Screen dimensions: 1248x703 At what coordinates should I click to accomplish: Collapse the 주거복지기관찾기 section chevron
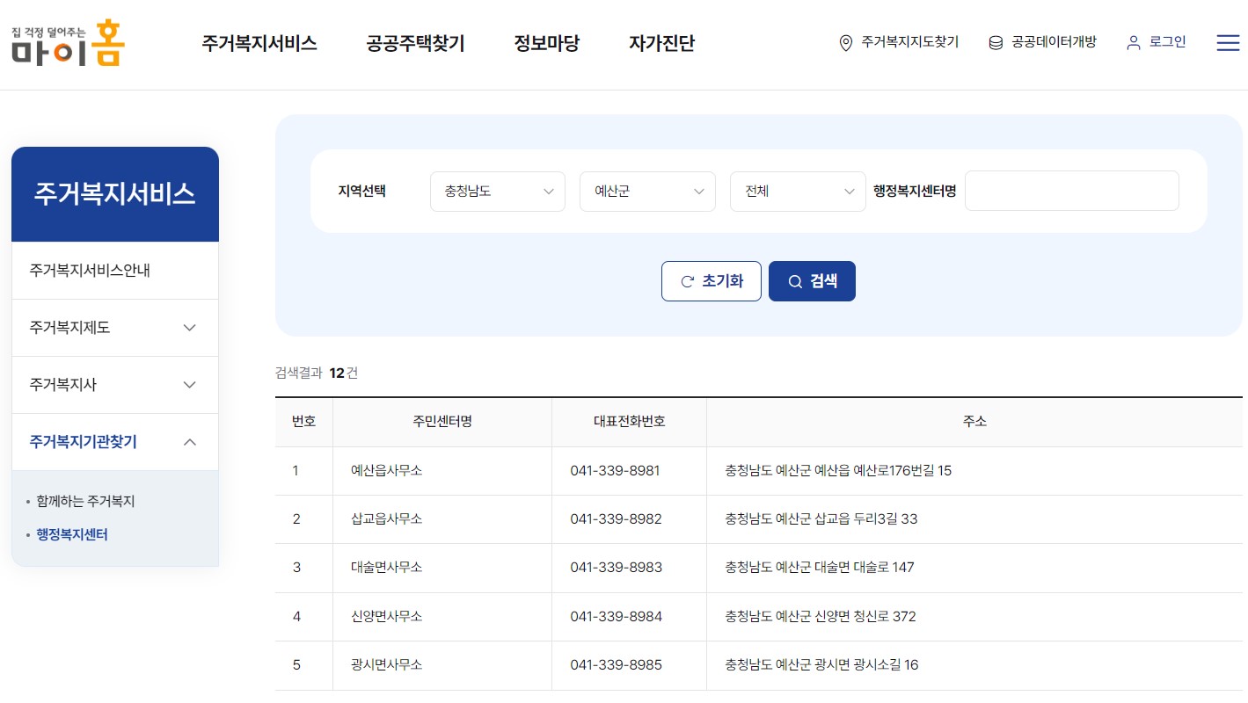(x=190, y=442)
